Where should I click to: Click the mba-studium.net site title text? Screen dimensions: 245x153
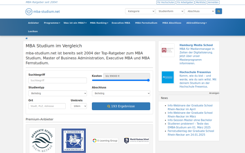(47, 11)
